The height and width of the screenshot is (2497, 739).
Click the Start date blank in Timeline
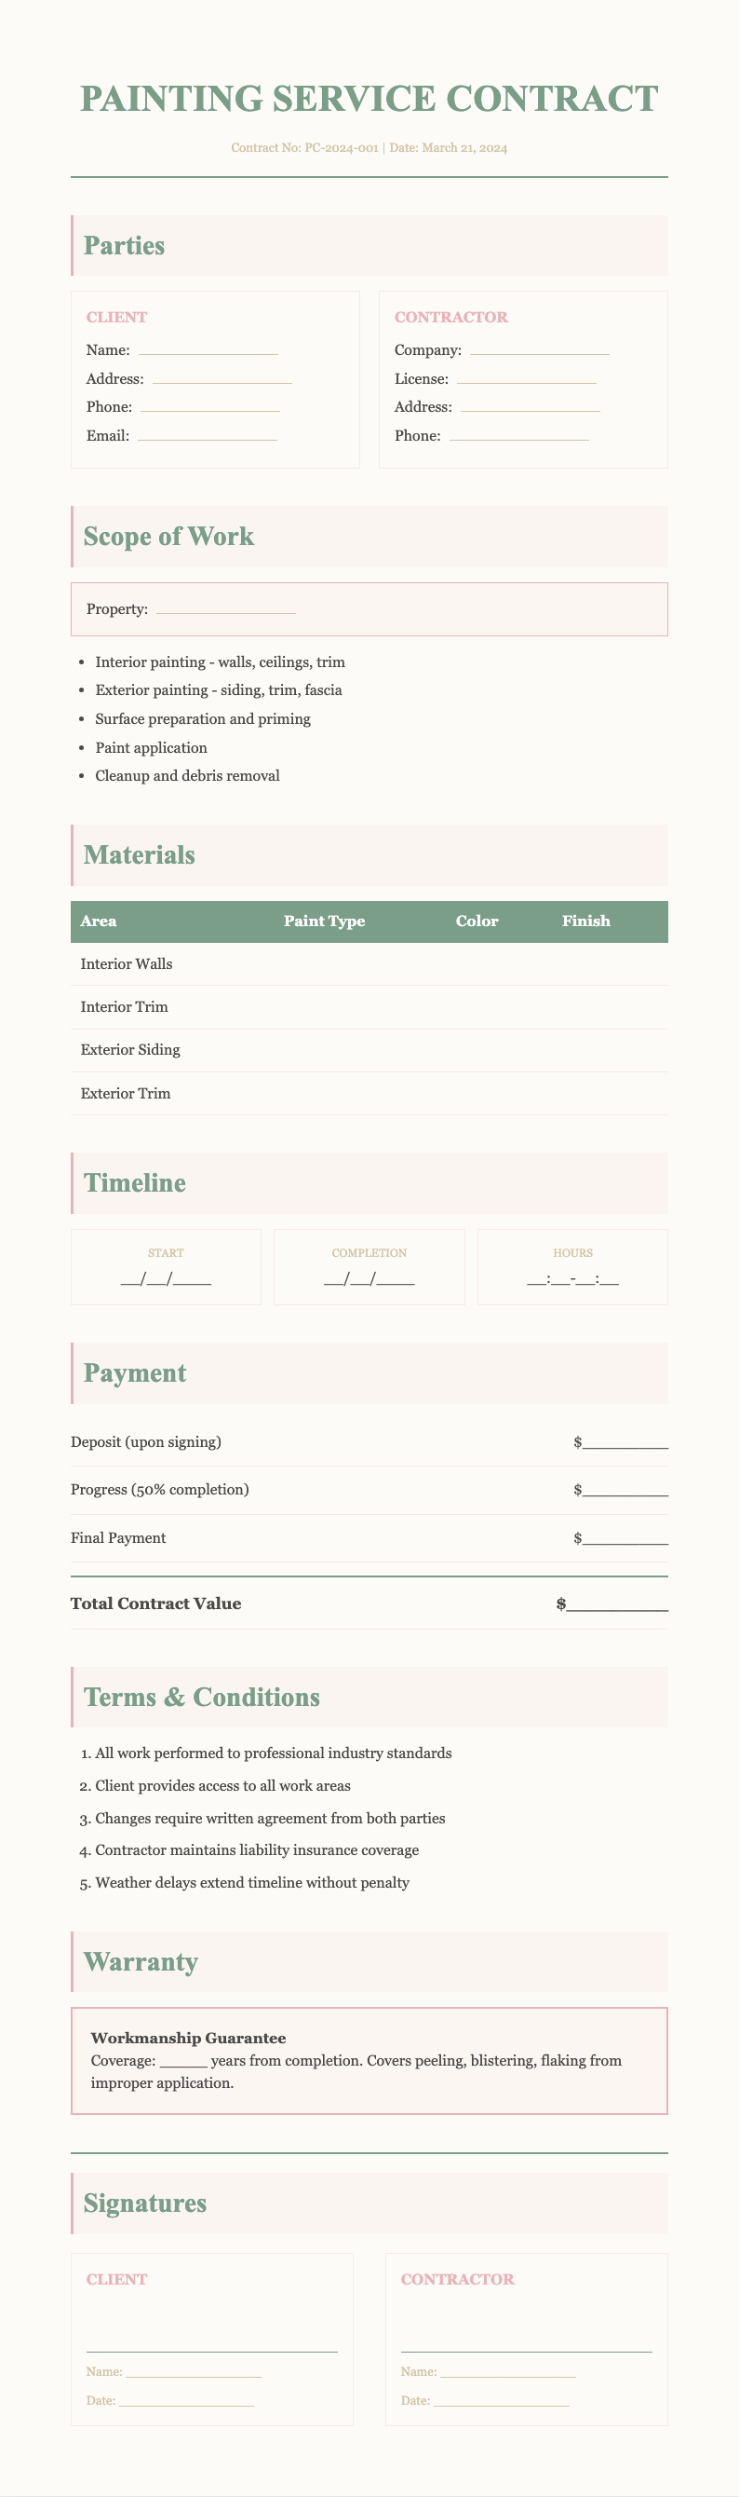tap(166, 1279)
